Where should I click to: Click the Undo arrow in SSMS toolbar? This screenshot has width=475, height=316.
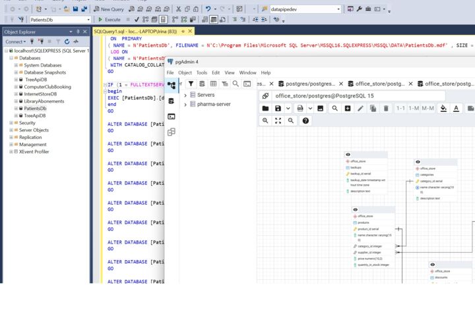pos(208,9)
